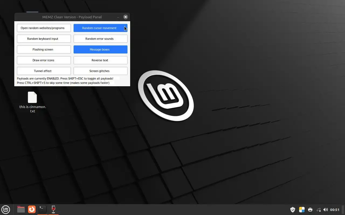Click the 'Payloads are currently ENABLED' status text
The image size is (345, 215).
pos(65,78)
